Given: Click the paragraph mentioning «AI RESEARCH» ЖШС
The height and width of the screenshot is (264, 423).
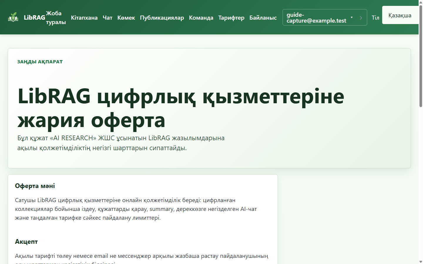Looking at the screenshot, I should tap(121, 143).
